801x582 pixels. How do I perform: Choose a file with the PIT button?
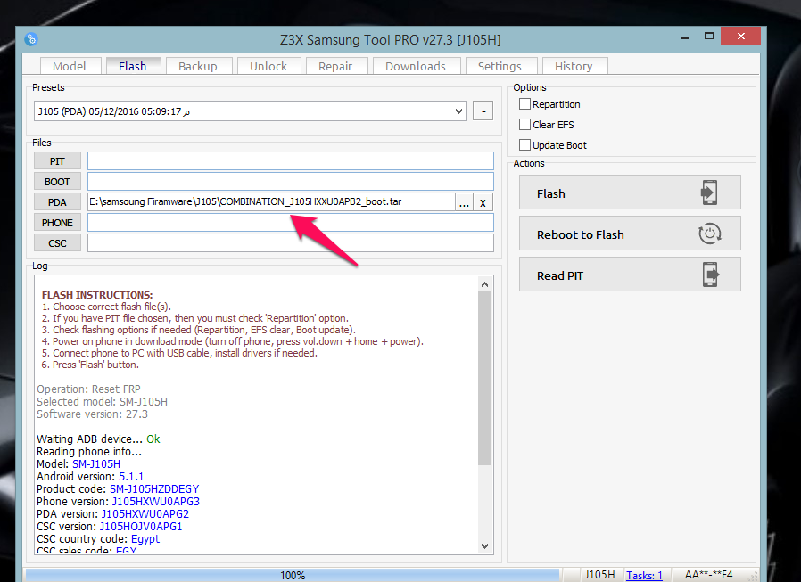tap(57, 161)
